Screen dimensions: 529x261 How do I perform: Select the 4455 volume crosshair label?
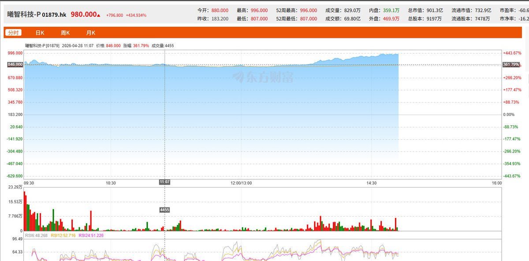tap(164, 210)
